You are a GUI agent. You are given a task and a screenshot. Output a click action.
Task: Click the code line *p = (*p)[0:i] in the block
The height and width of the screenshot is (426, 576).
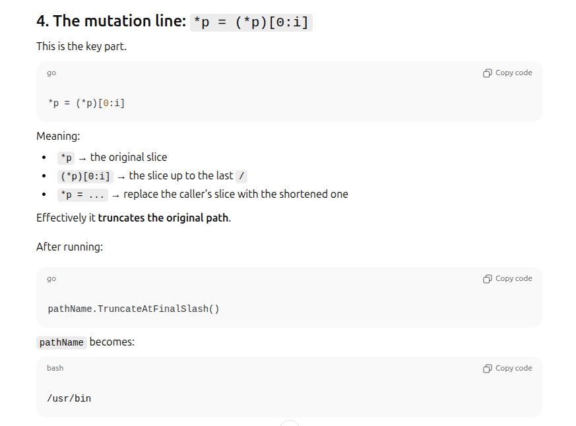coord(86,103)
